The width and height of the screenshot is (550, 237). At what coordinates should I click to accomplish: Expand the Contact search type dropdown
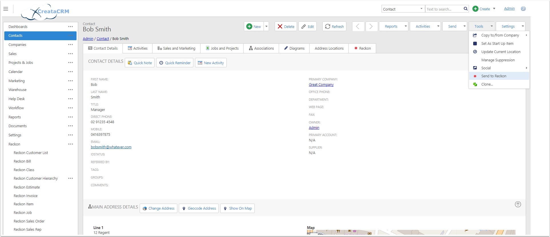tap(421, 9)
